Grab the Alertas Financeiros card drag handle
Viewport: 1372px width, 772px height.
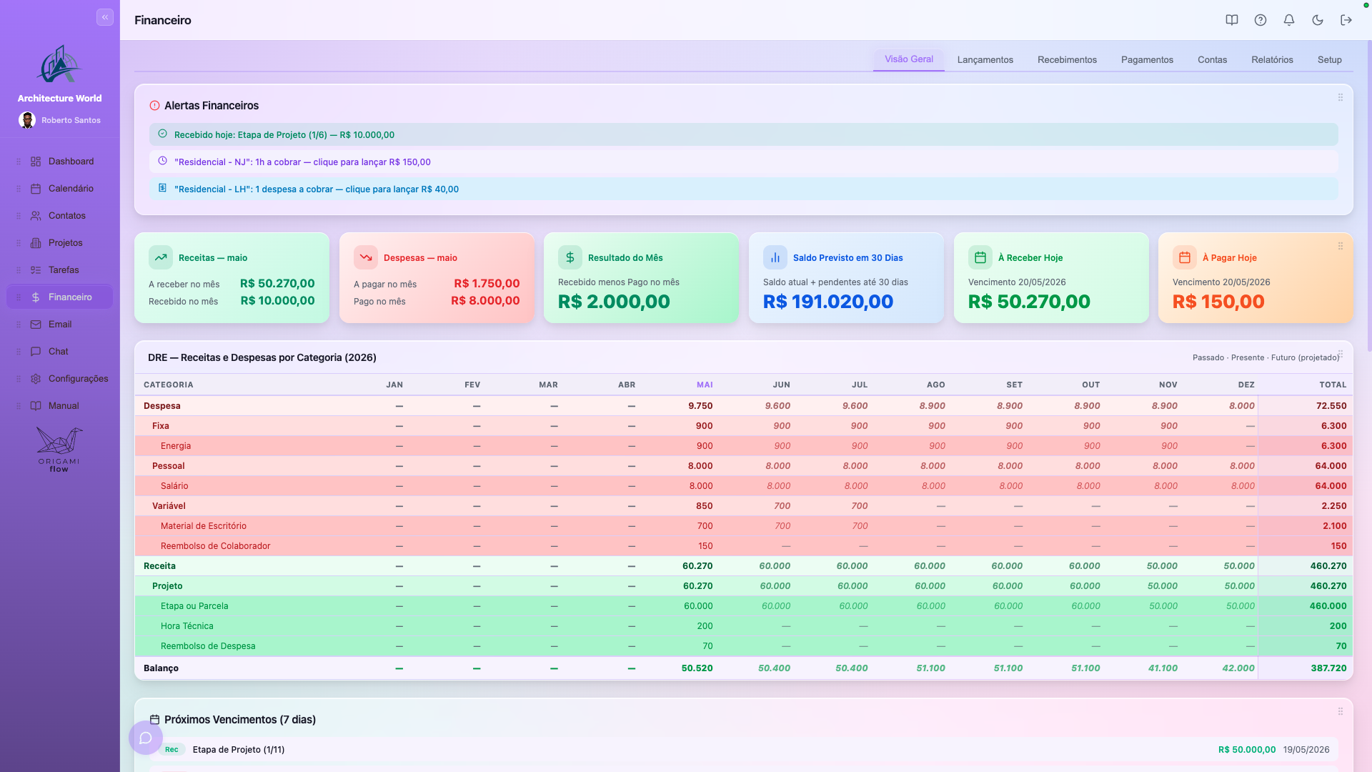pyautogui.click(x=1341, y=98)
